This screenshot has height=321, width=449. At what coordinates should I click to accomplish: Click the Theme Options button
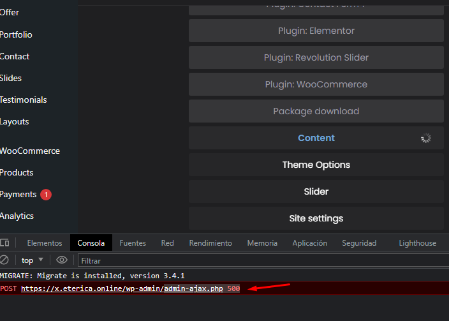click(x=316, y=165)
